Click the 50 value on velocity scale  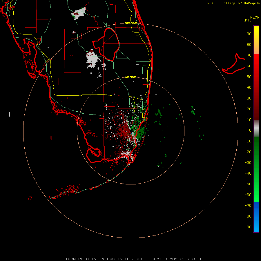click(249, 77)
